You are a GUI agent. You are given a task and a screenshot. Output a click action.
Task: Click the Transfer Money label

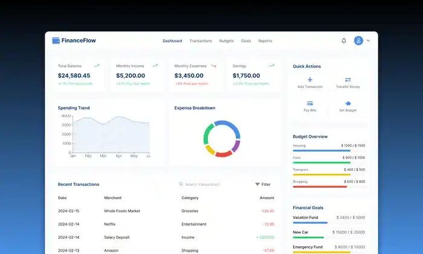click(x=348, y=87)
